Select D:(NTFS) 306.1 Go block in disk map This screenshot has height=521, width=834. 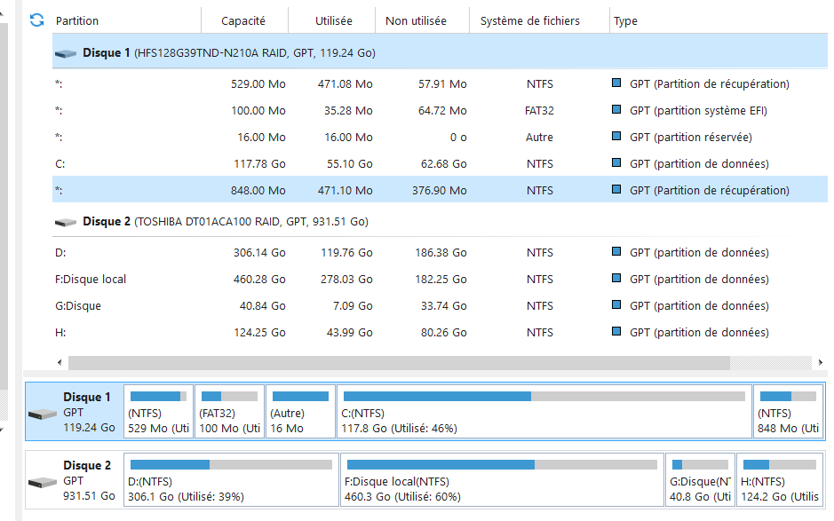(232, 480)
